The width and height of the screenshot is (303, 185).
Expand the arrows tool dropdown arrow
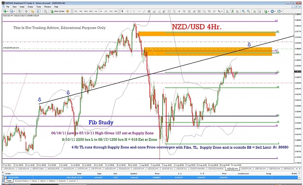tap(222, 12)
